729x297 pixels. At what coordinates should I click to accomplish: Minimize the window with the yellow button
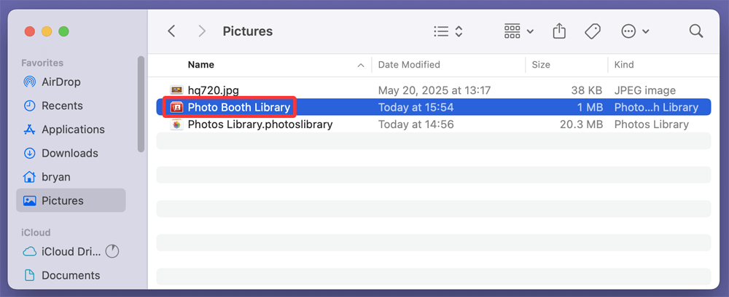point(47,31)
